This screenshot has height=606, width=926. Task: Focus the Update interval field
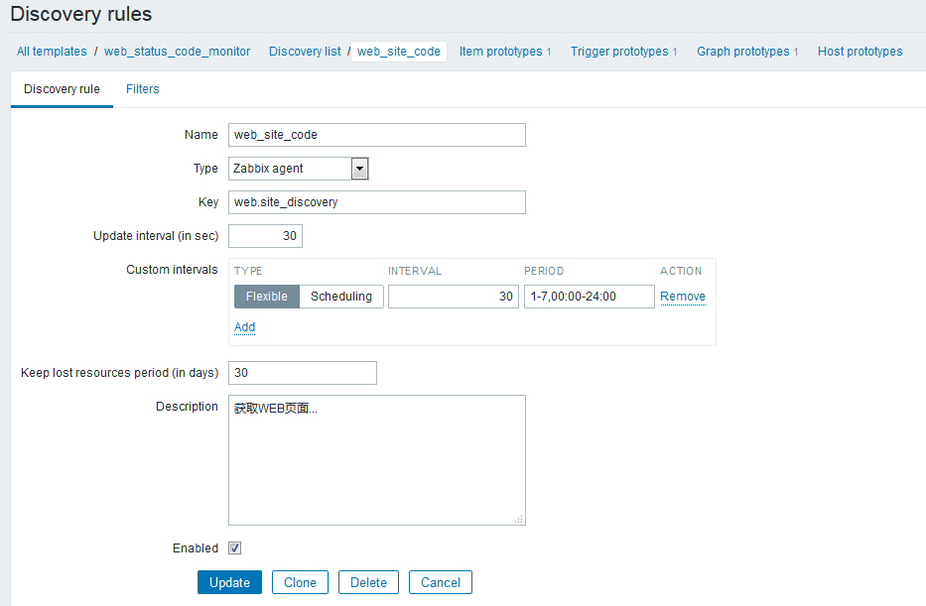(x=265, y=236)
